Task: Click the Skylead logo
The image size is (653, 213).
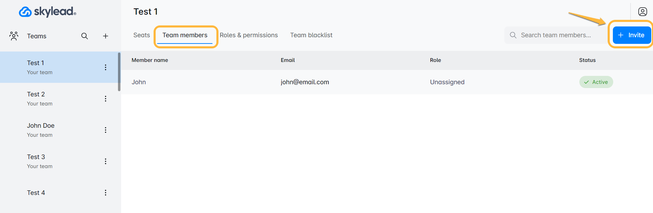Action: [x=47, y=11]
